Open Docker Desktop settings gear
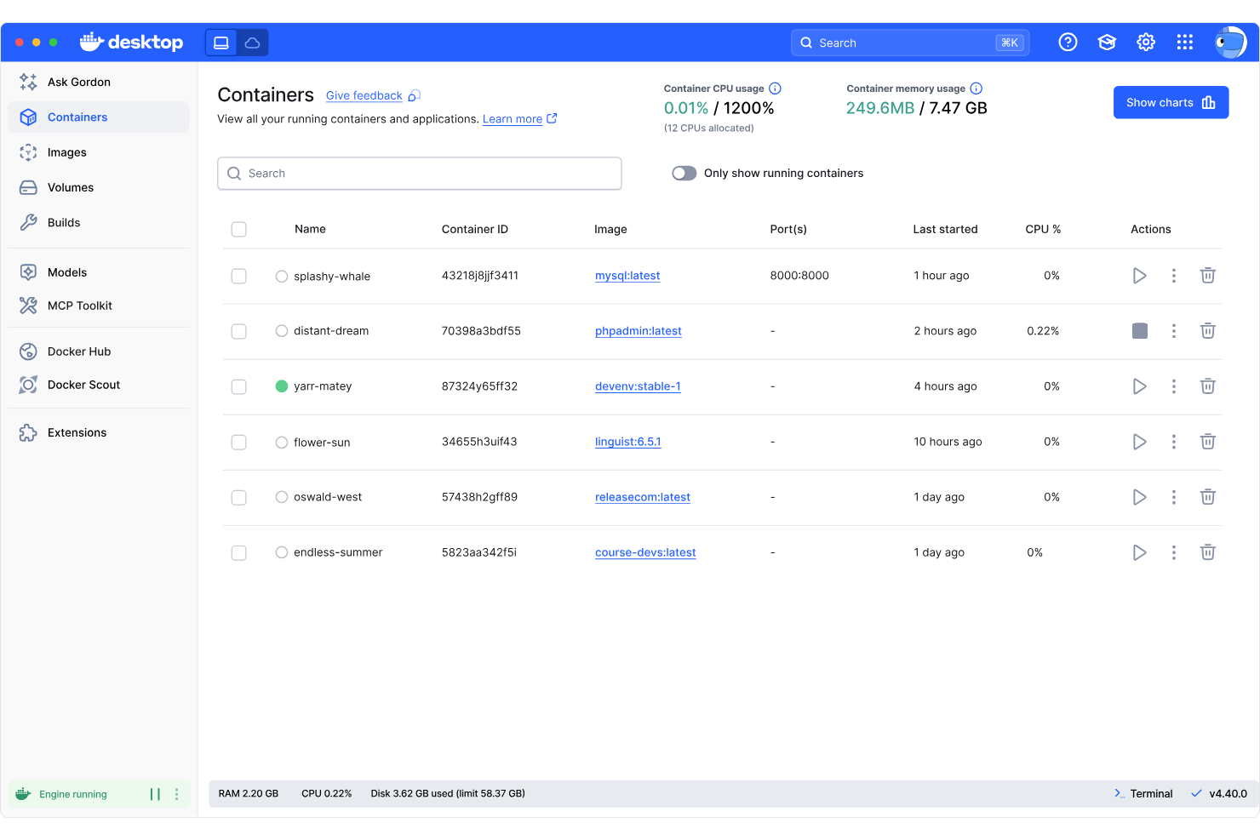Image resolution: width=1260 pixels, height=840 pixels. (1146, 42)
